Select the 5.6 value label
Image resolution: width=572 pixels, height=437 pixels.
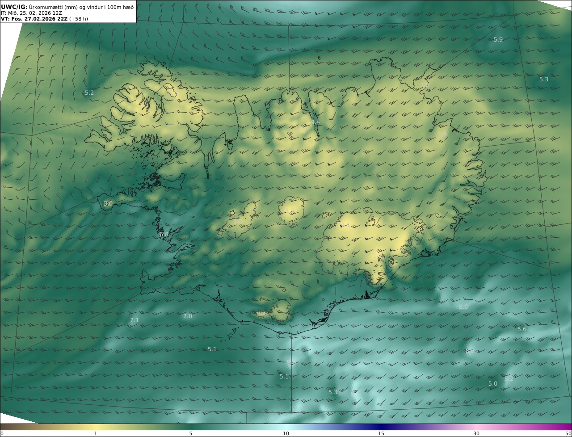click(x=522, y=329)
